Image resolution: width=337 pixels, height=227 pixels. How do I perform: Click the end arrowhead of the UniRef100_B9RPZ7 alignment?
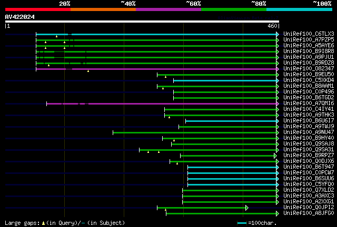(x=275, y=156)
